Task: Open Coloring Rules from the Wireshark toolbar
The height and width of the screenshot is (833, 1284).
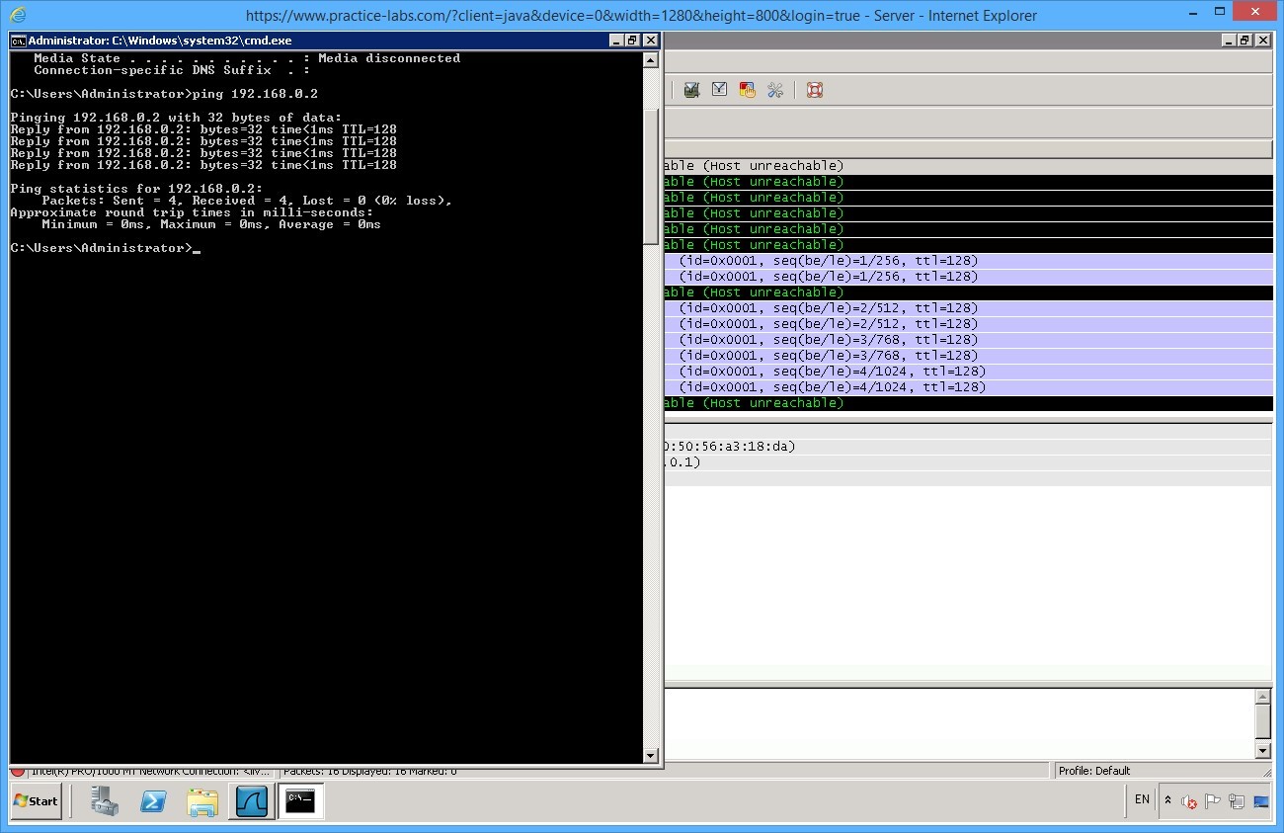Action: coord(748,89)
